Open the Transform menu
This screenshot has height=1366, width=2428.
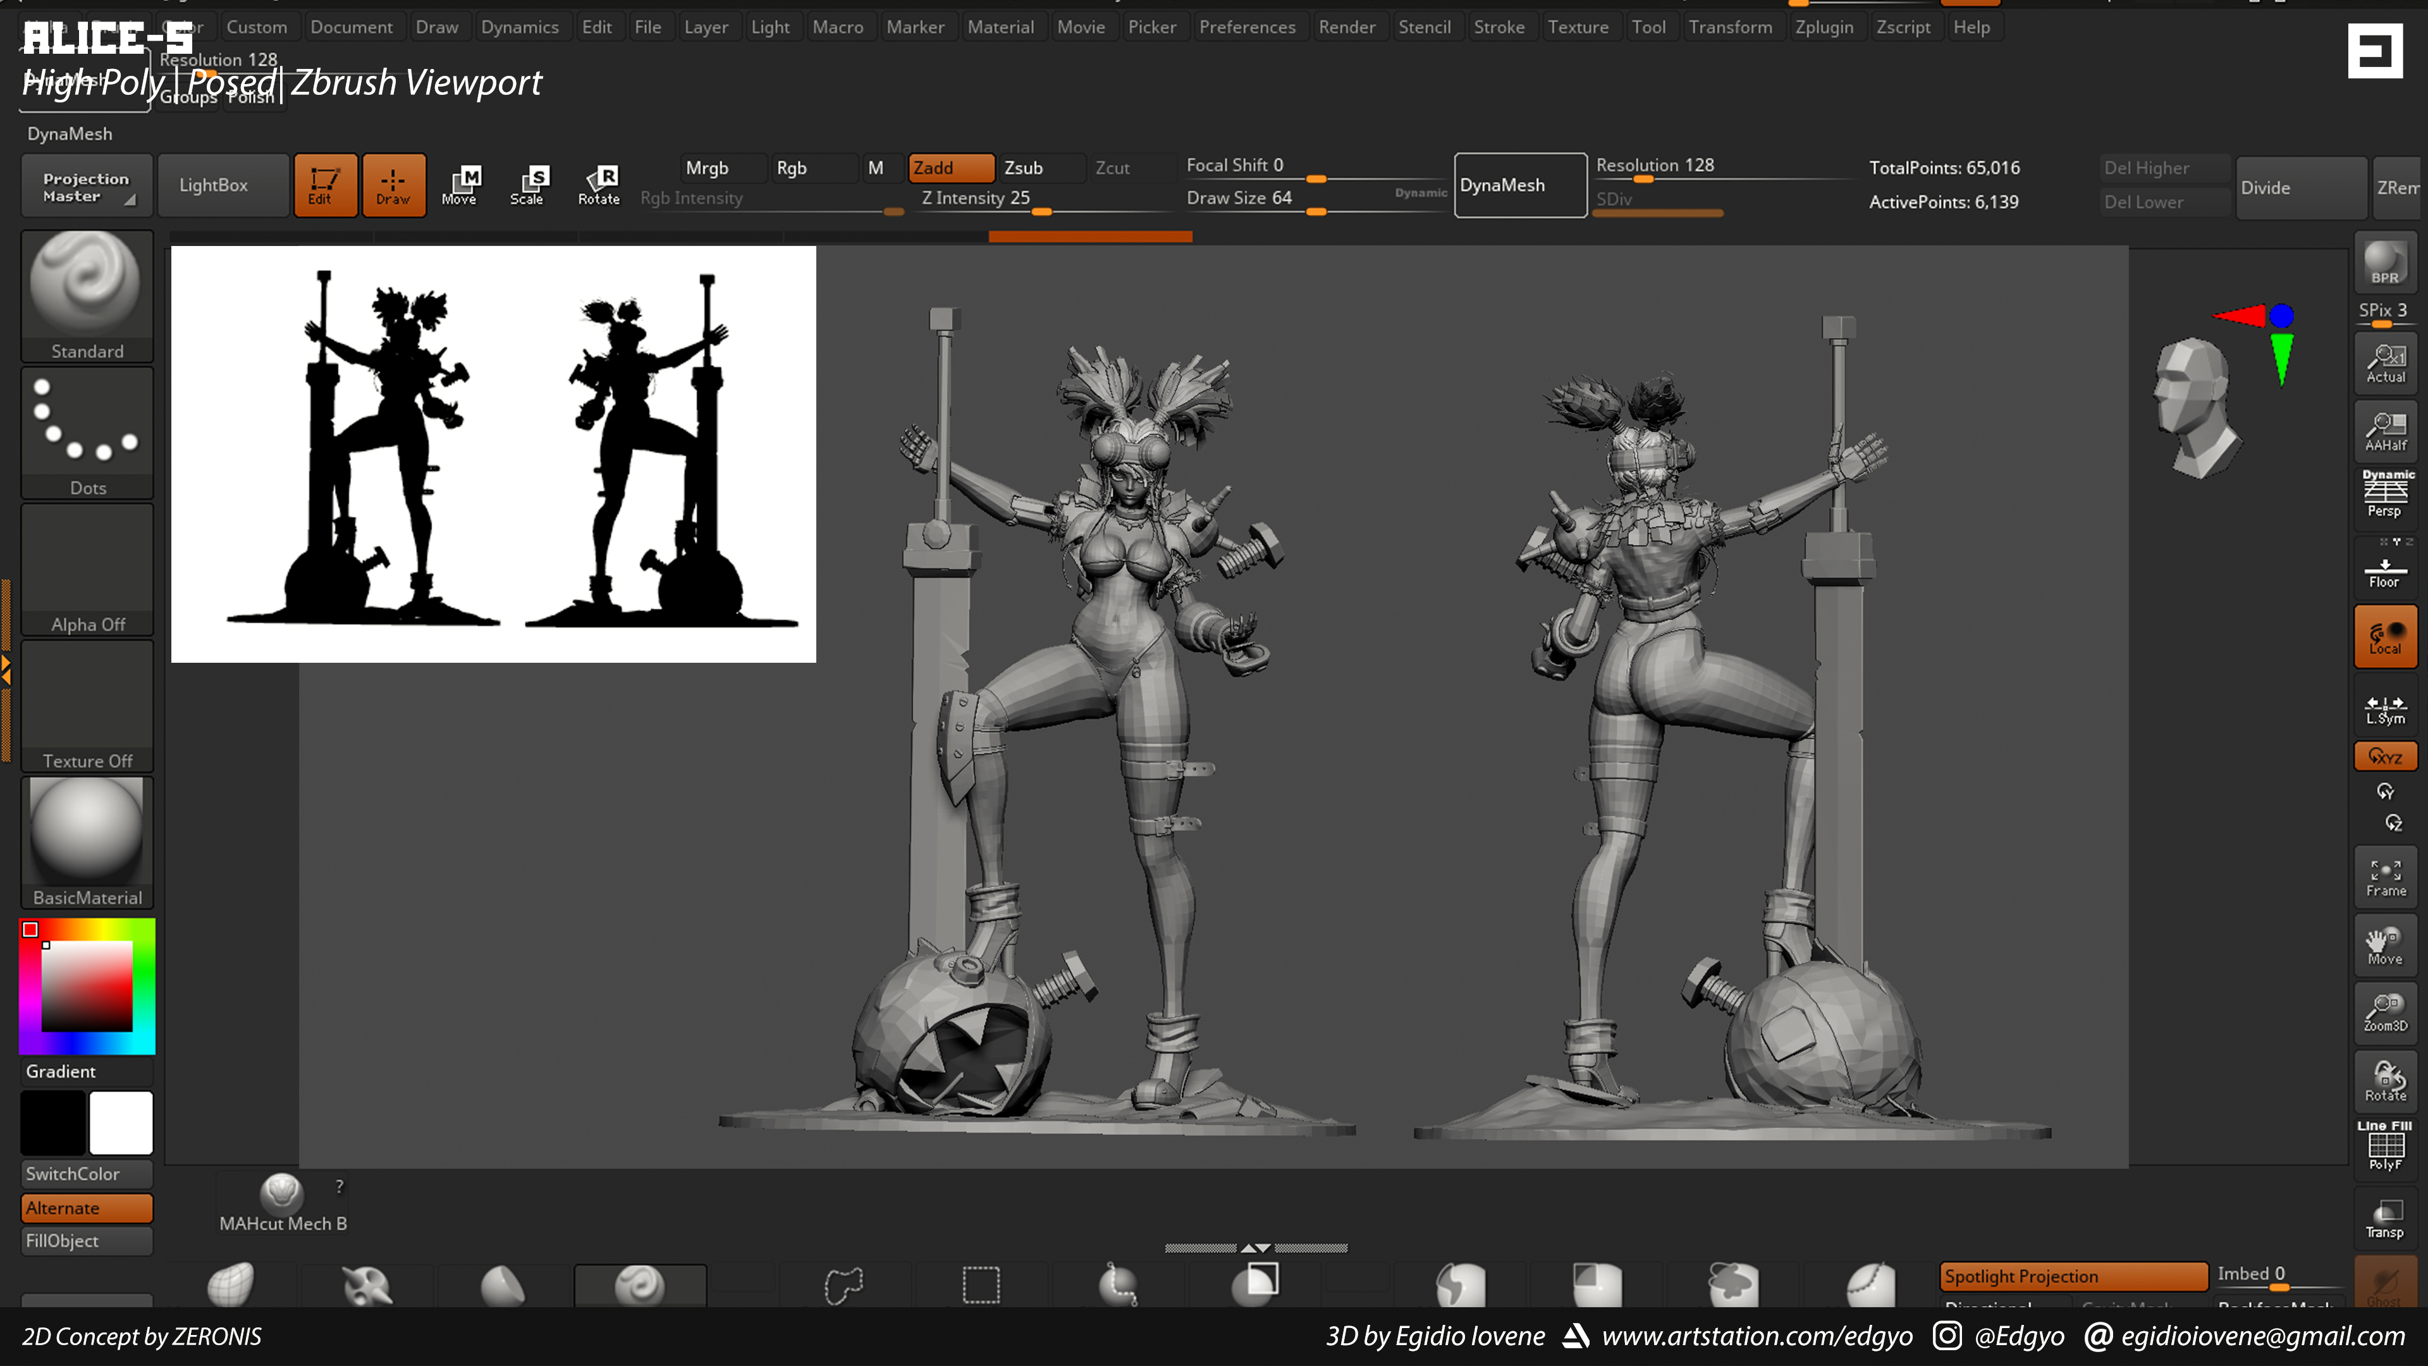point(1731,27)
